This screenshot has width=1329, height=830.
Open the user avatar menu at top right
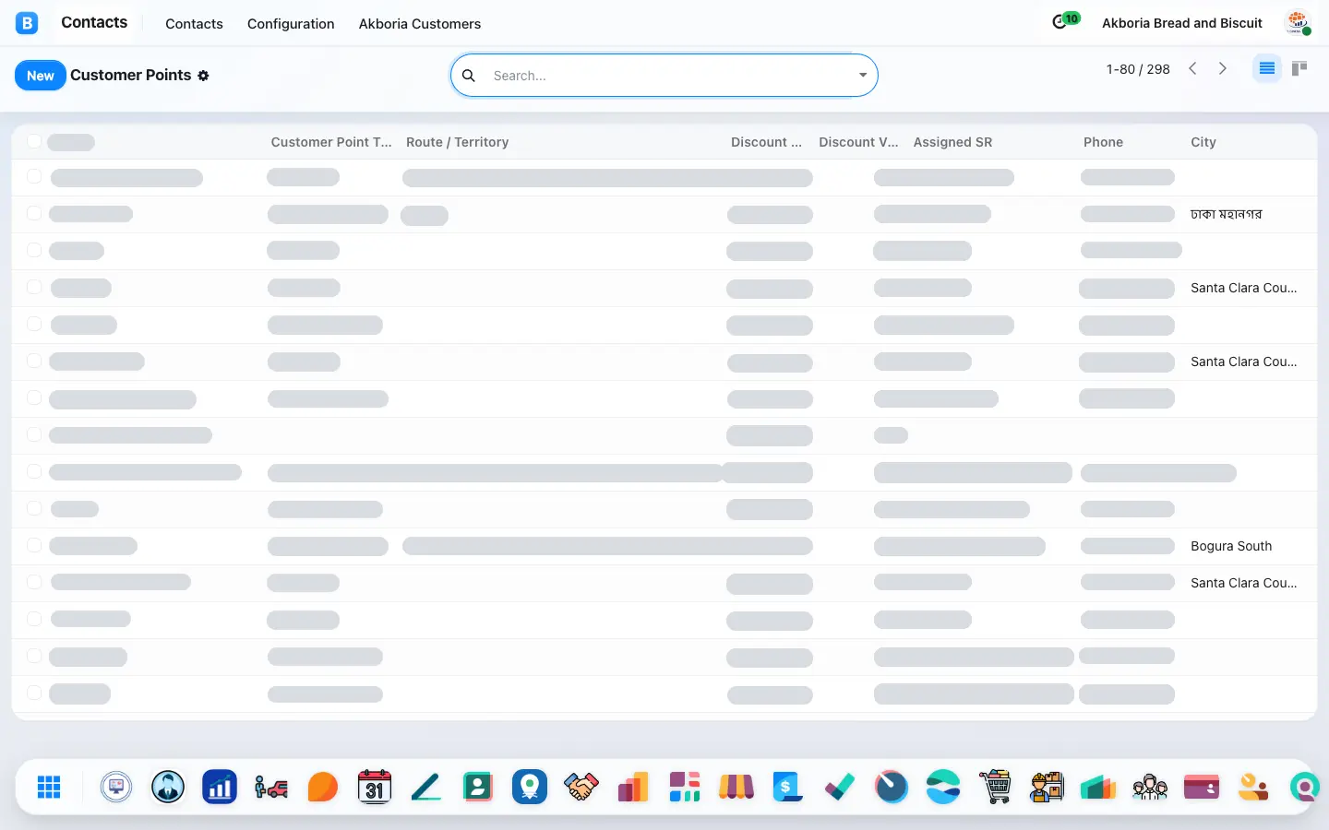[1299, 23]
